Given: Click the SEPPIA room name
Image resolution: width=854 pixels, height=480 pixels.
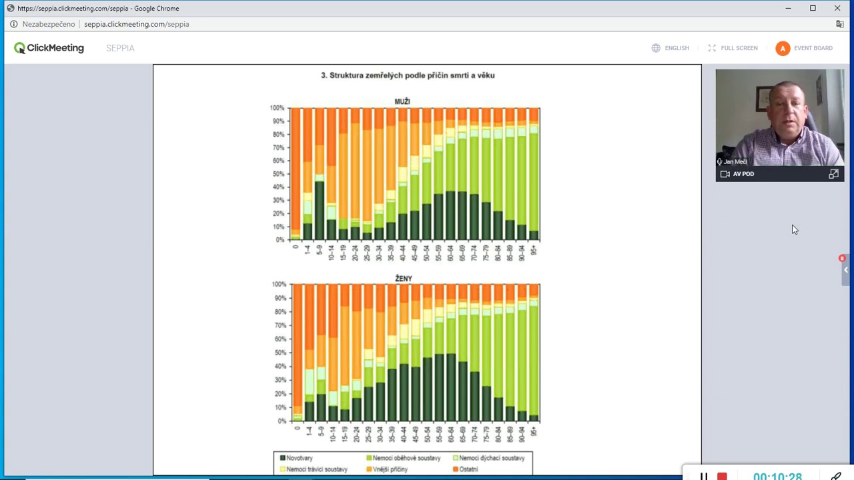Looking at the screenshot, I should (120, 48).
